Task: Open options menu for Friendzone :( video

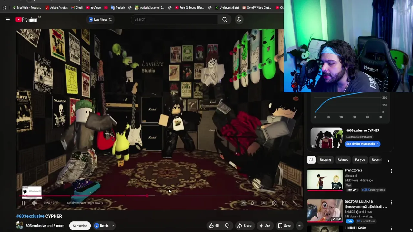Action: click(x=392, y=171)
